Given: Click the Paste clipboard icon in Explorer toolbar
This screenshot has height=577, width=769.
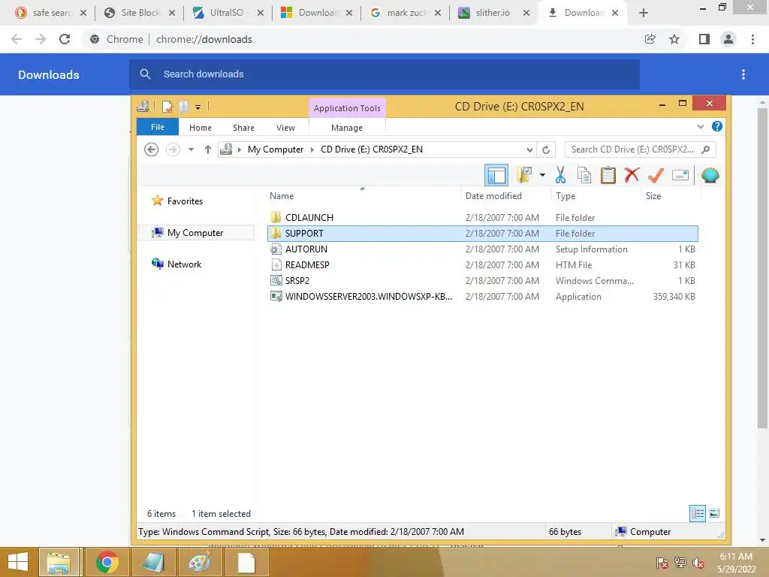Looking at the screenshot, I should click(608, 175).
